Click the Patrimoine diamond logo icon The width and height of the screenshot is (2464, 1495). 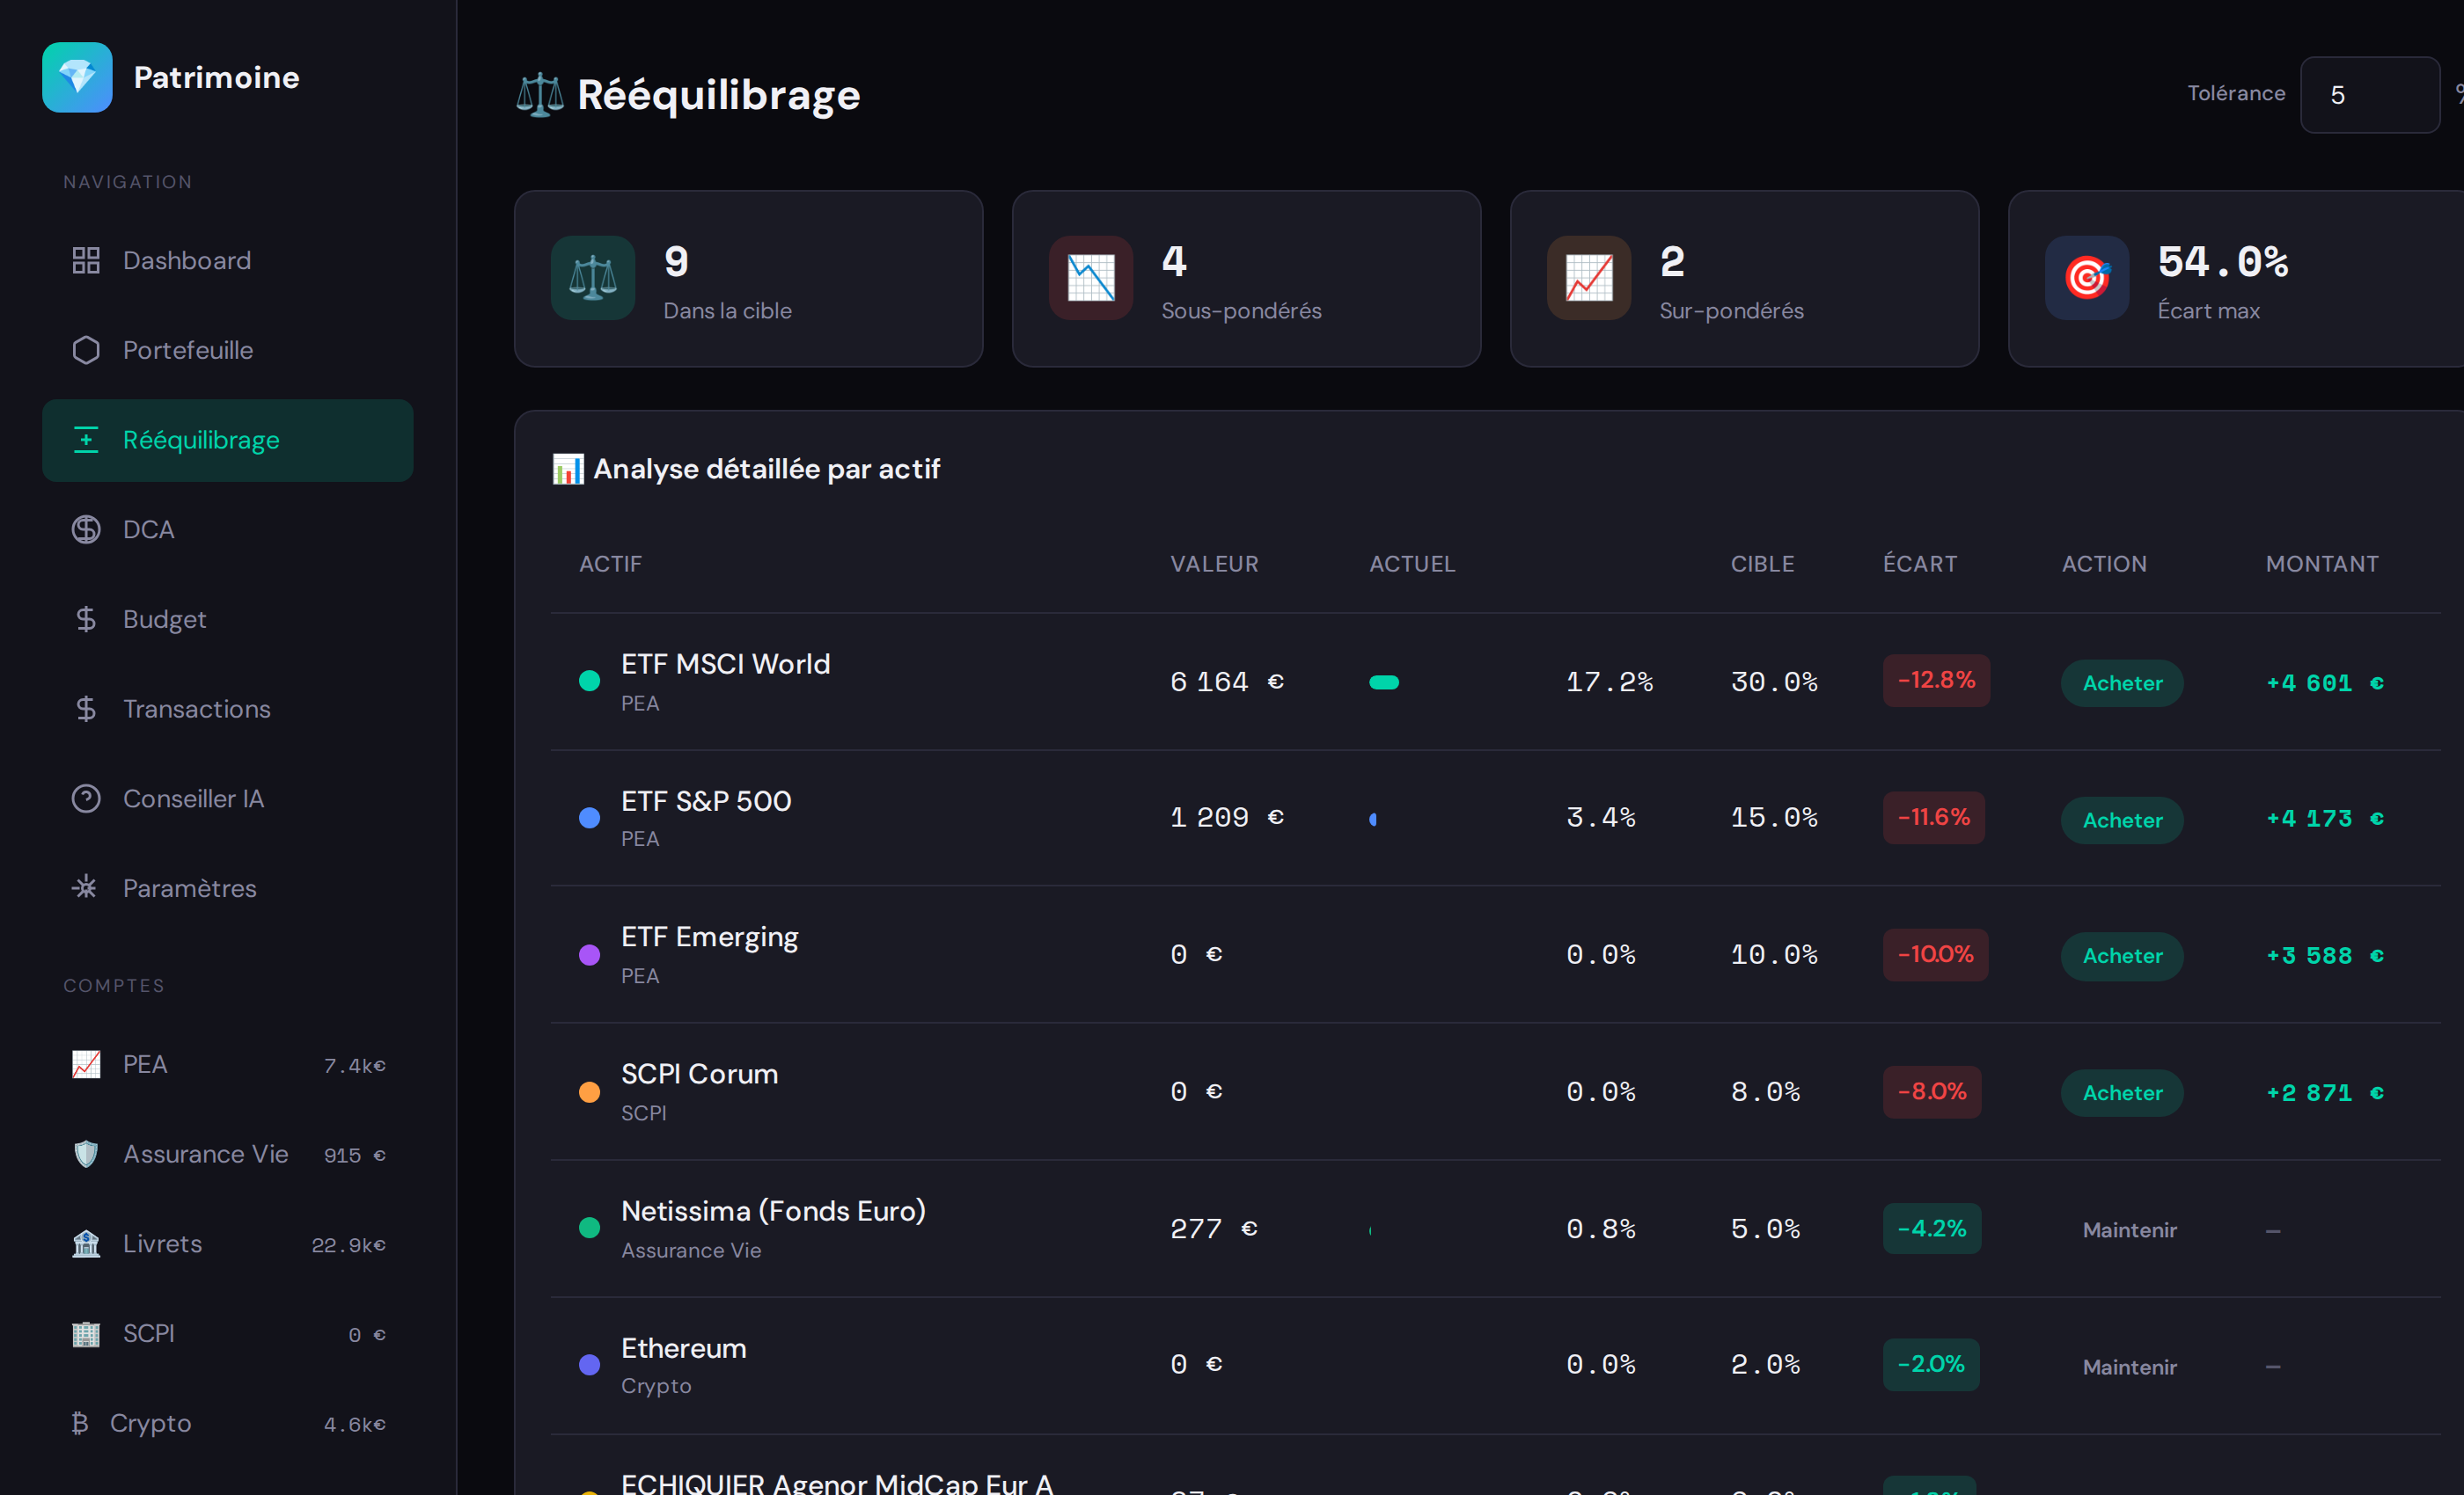pos(77,77)
